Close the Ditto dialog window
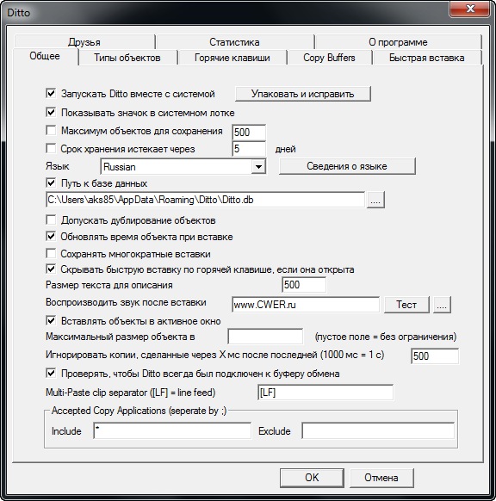 pyautogui.click(x=470, y=9)
